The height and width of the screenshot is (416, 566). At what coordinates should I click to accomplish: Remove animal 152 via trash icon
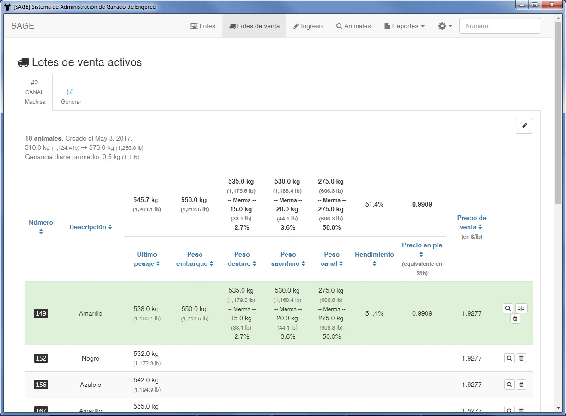pos(521,358)
